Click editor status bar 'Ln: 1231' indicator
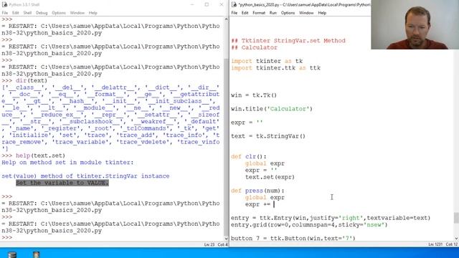This screenshot has height=258, width=459. coord(435,244)
